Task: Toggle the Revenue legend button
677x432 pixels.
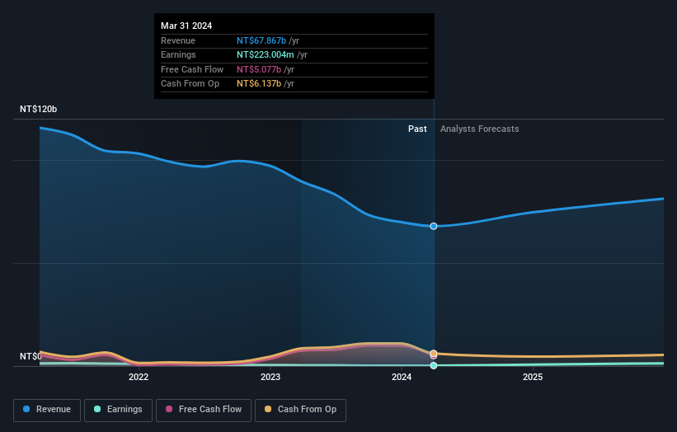Action: (x=47, y=410)
